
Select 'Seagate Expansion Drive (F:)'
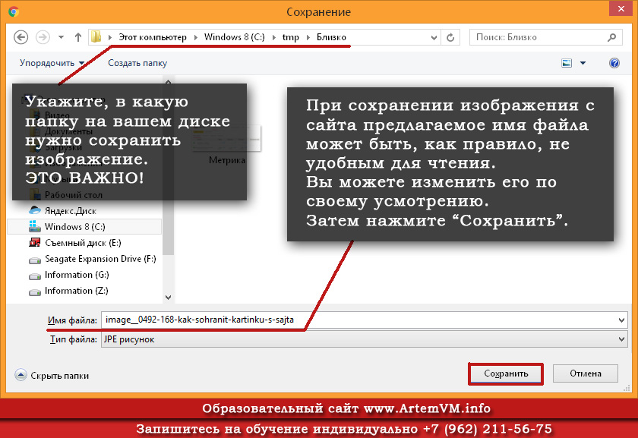(x=100, y=259)
